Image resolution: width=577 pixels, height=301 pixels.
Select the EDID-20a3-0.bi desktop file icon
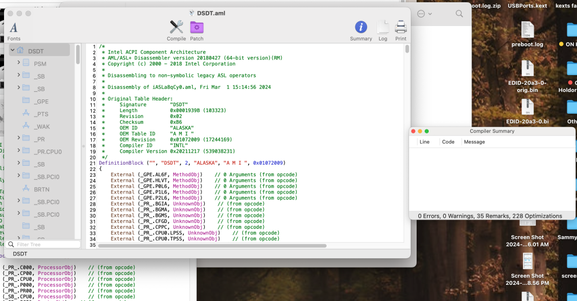(x=527, y=107)
